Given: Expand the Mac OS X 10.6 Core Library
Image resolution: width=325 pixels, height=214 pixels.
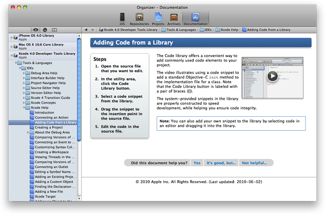Looking at the screenshot, I should (x=12, y=46).
